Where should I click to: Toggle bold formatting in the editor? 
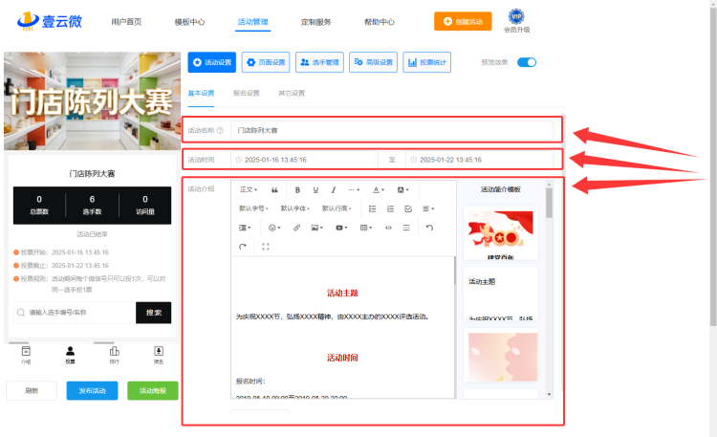297,190
